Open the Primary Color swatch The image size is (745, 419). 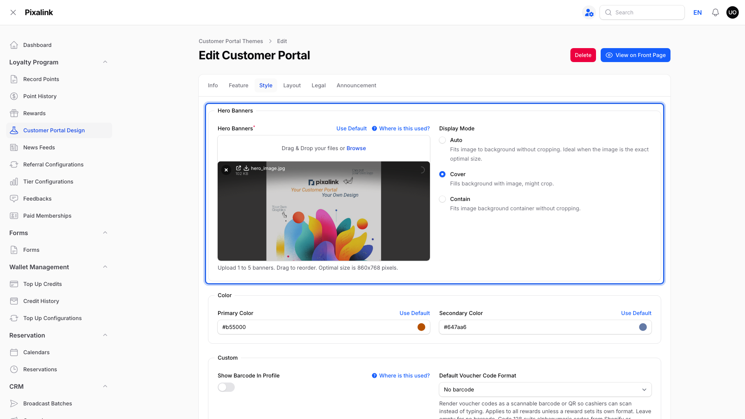[421, 327]
